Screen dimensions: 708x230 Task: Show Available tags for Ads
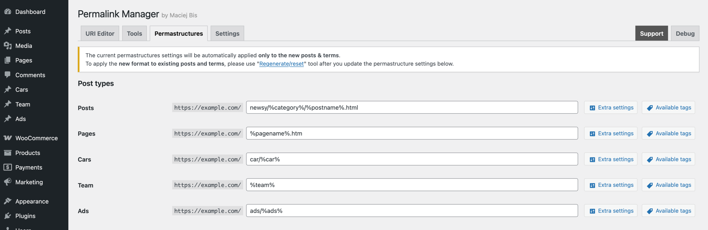pyautogui.click(x=668, y=211)
